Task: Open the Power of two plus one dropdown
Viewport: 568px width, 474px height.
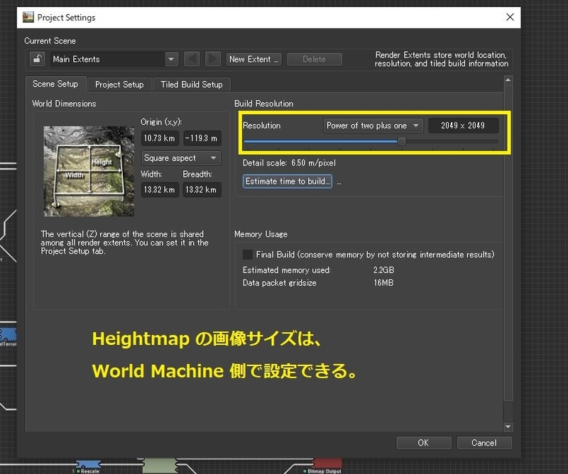Action: point(373,126)
